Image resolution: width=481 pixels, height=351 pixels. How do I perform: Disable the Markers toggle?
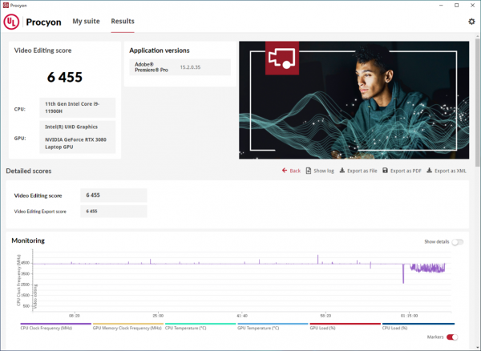pos(452,337)
